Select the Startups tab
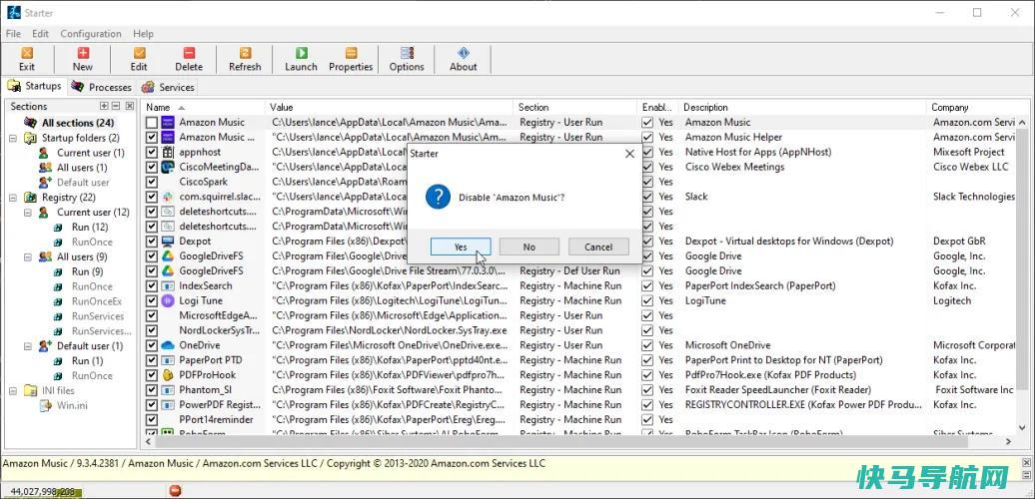Screen dimensions: 1035x499 [34, 87]
